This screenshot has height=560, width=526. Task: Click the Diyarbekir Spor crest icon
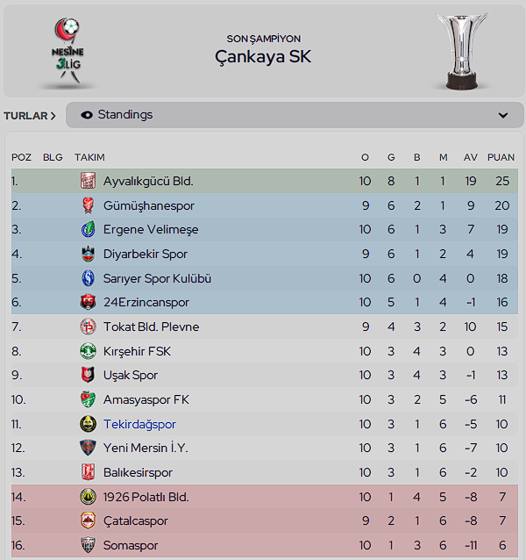coord(88,254)
